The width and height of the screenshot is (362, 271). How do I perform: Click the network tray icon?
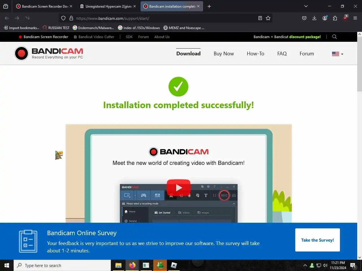tap(319, 265)
